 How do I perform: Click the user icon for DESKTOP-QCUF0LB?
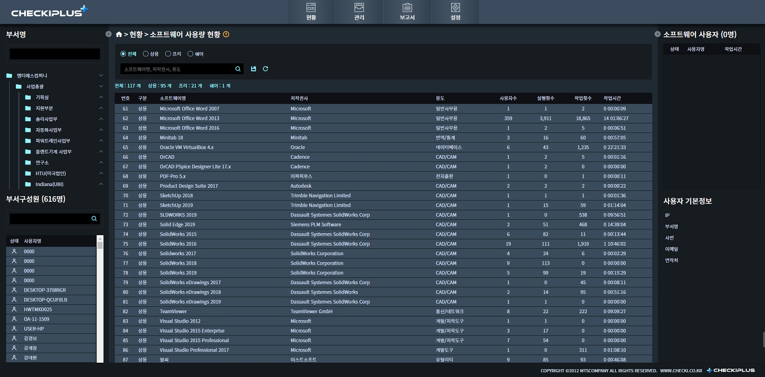14,300
